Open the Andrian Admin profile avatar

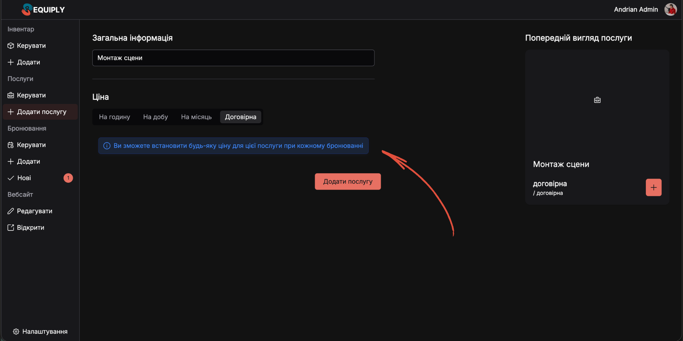(670, 10)
